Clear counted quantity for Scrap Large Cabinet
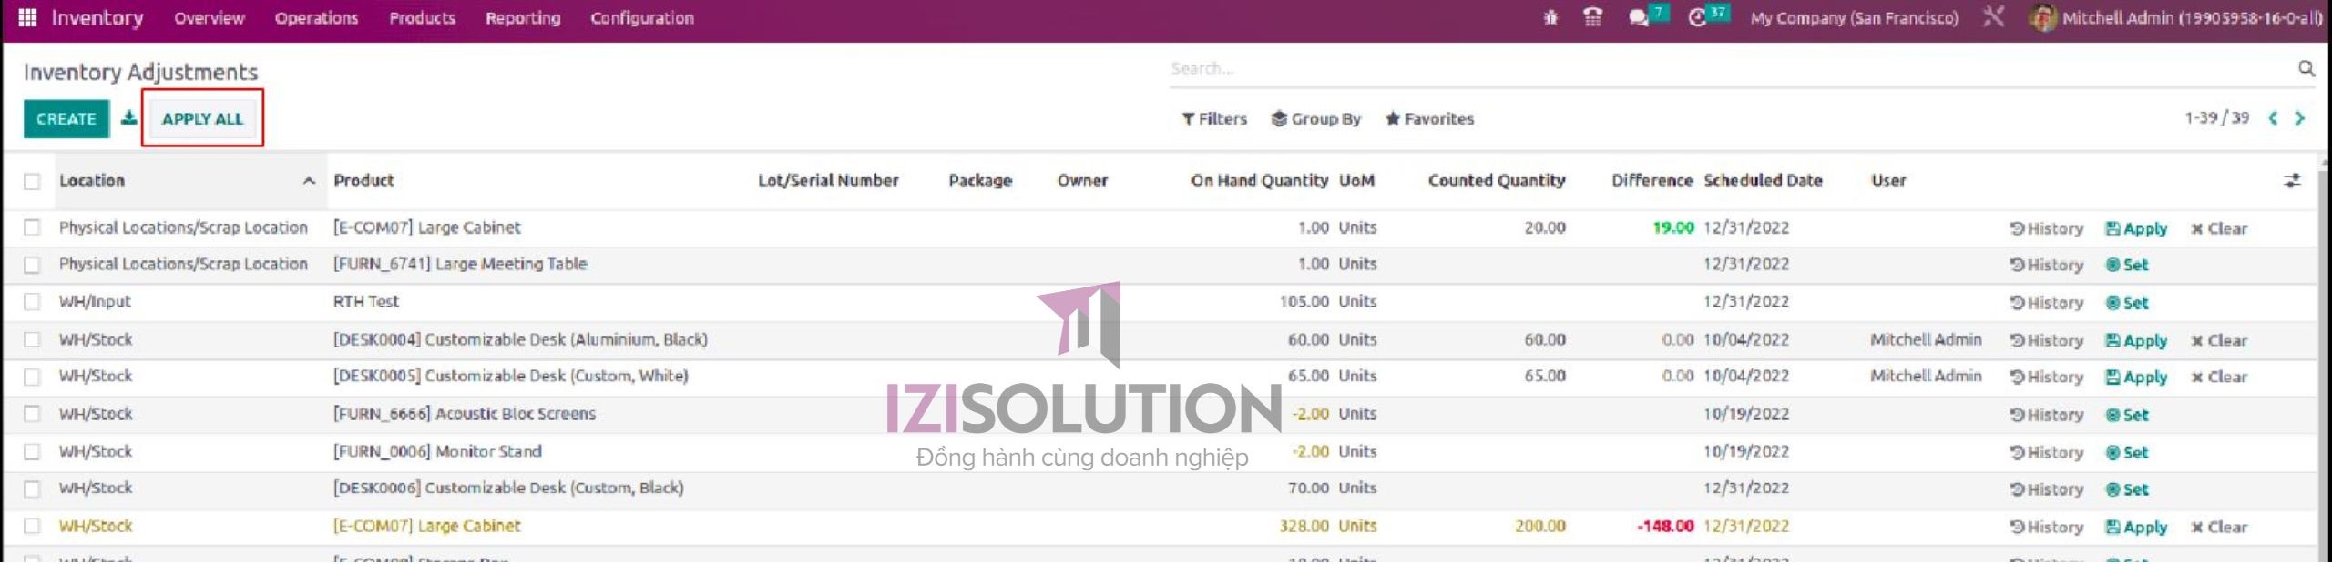Image resolution: width=2332 pixels, height=564 pixels. (2219, 228)
